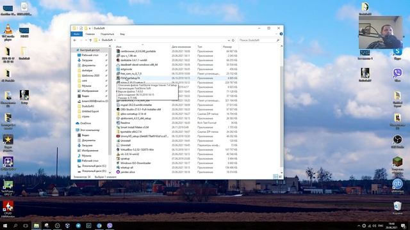Refresh the DudsSoft folder view
Image resolution: width=410 pixels, height=230 pixels.
233,40
